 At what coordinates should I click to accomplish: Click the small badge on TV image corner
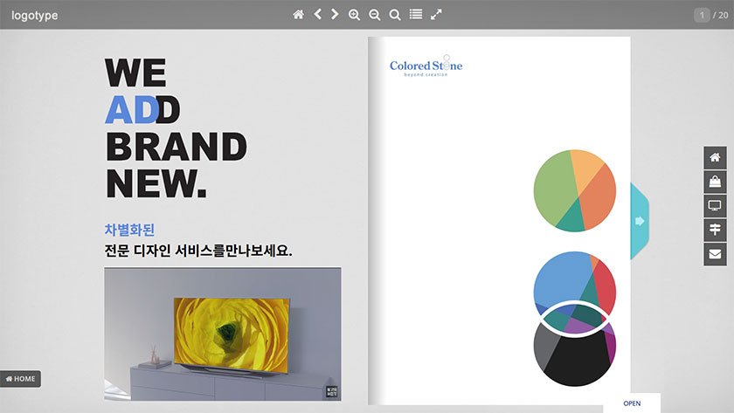[x=331, y=392]
